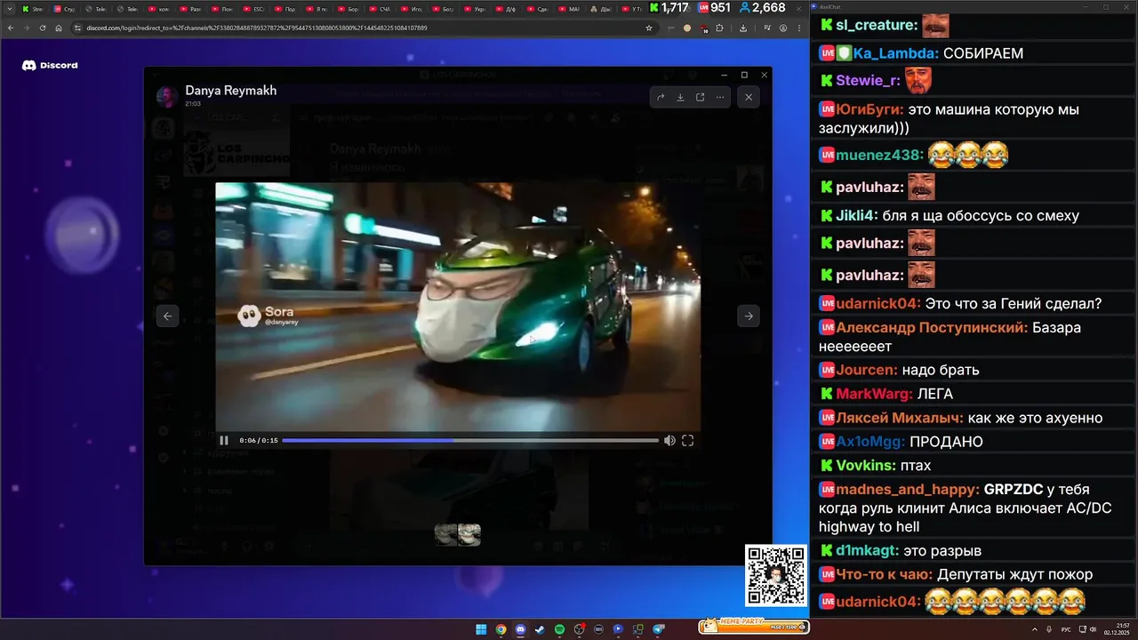Screen dimensions: 1138x640
Task: Click Danya Reymakh avatar in viewer header
Action: point(167,97)
